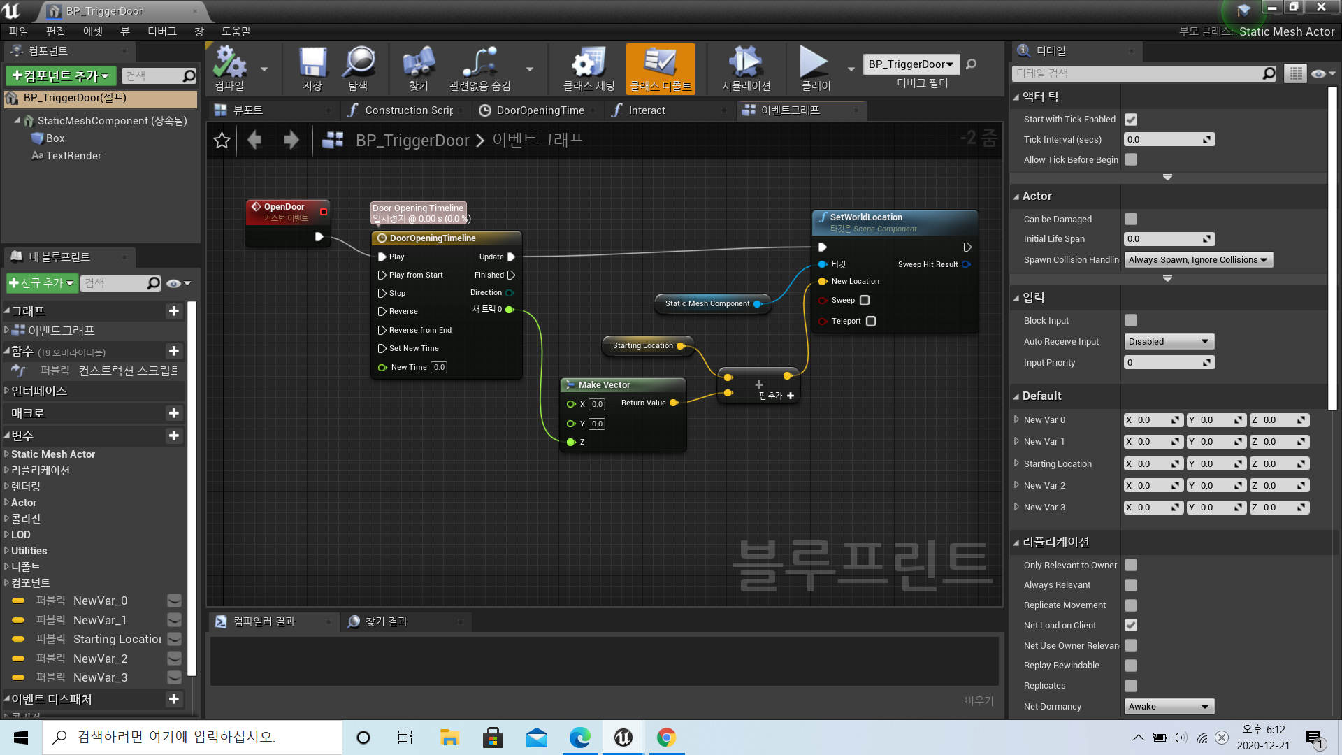The height and width of the screenshot is (755, 1342).
Task: Toggle Can be Damaged checkbox
Action: 1131,219
